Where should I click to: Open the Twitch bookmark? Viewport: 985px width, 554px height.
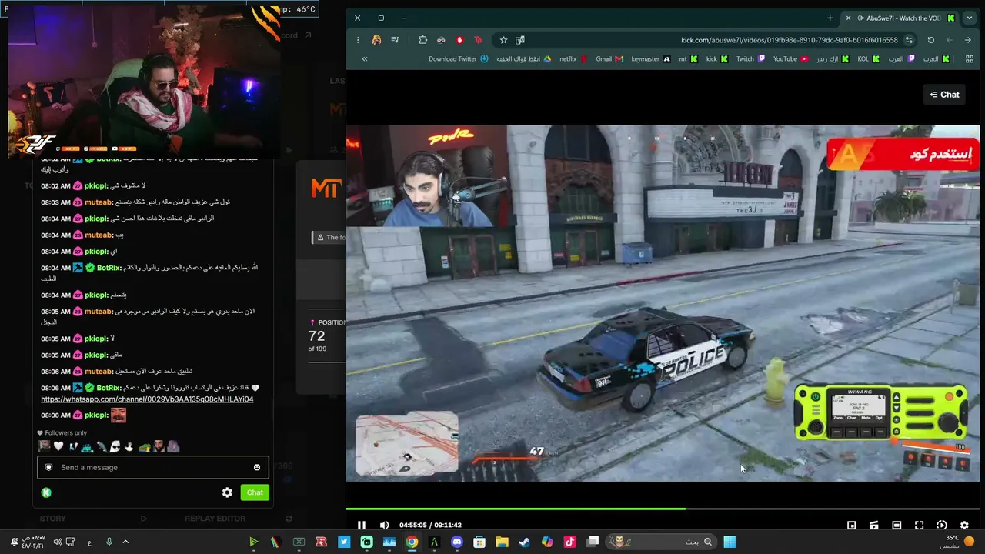(x=750, y=59)
